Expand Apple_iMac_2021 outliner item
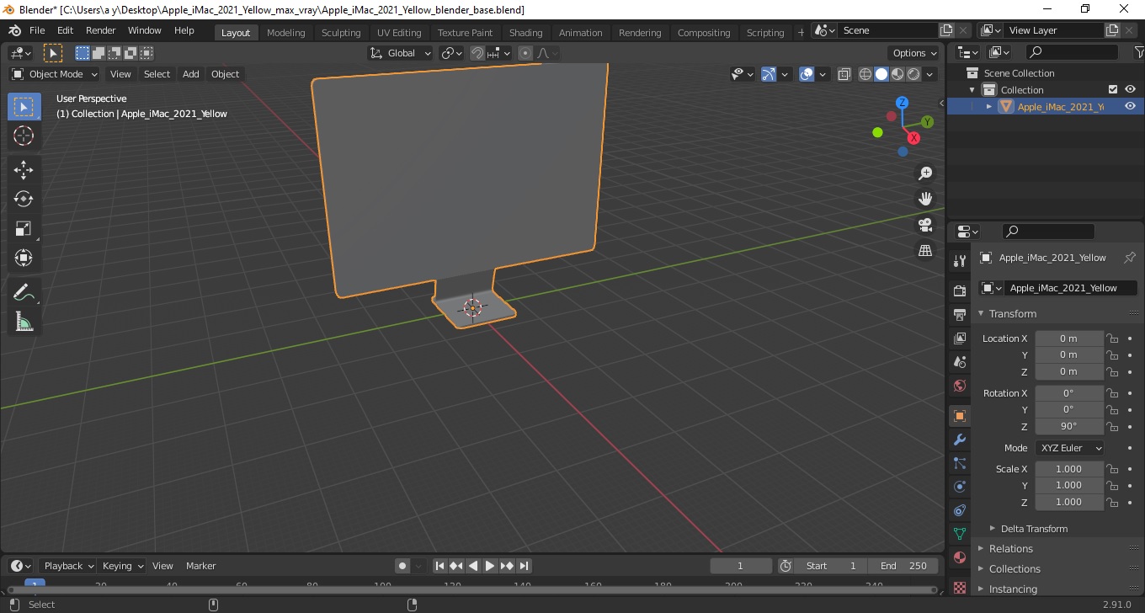The image size is (1145, 613). [x=989, y=106]
